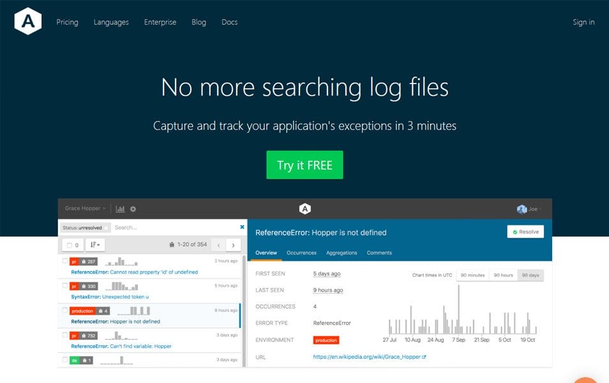This screenshot has width=609, height=383.
Task: Click the external link icon after the Wikipedia URL
Action: [x=424, y=357]
